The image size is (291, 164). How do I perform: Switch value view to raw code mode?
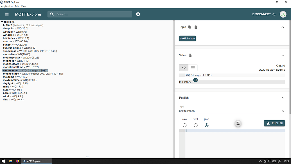184,68
